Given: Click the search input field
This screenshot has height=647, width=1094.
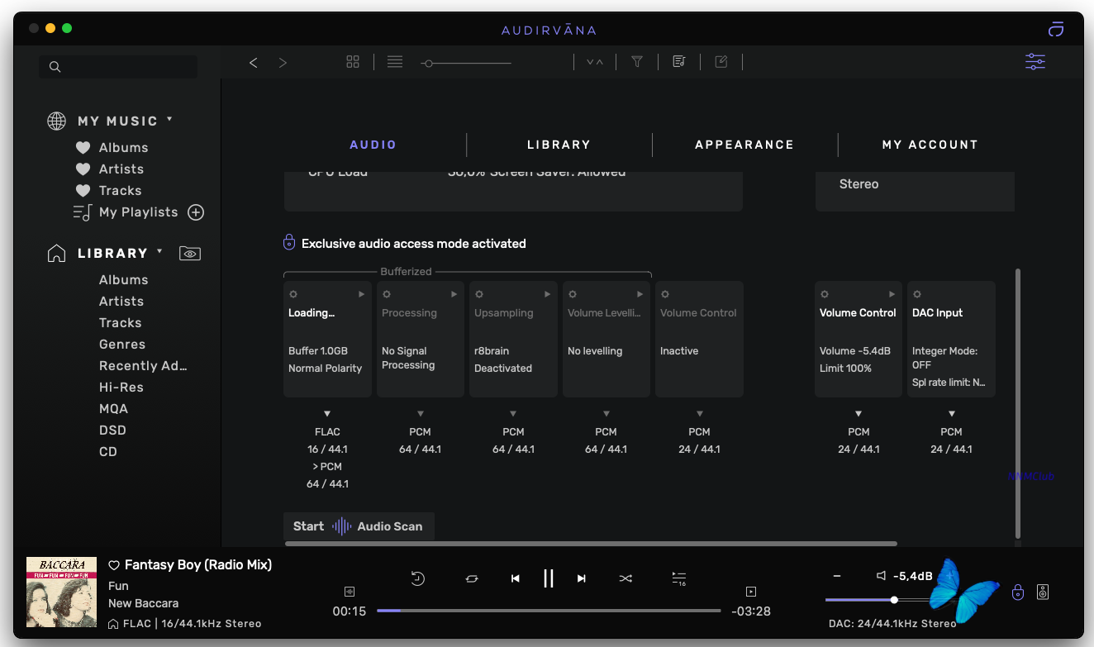Looking at the screenshot, I should pyautogui.click(x=124, y=67).
